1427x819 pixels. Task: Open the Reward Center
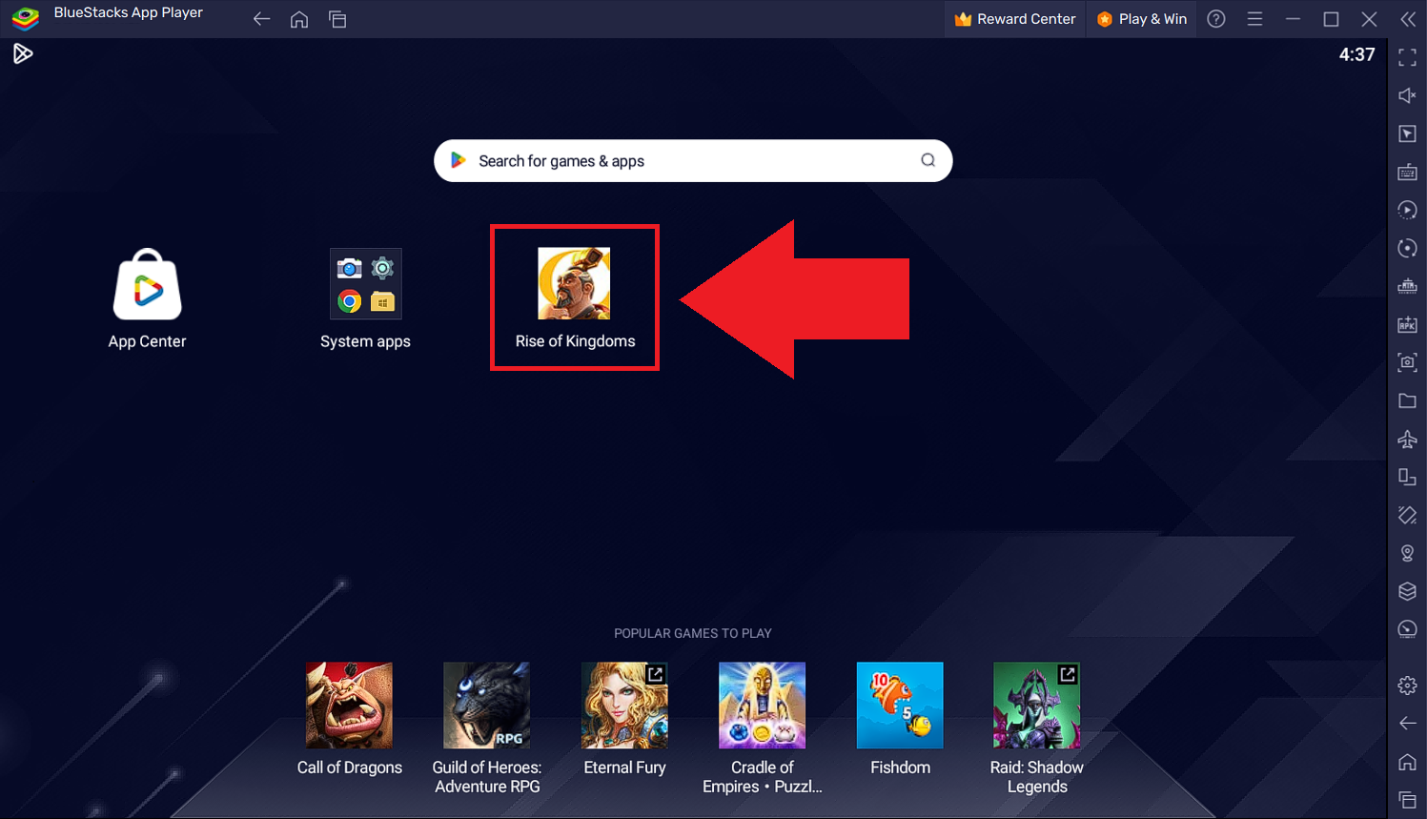click(x=1015, y=19)
